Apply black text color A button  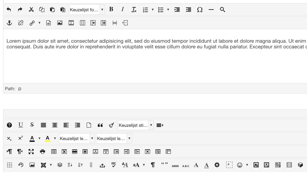32,139
